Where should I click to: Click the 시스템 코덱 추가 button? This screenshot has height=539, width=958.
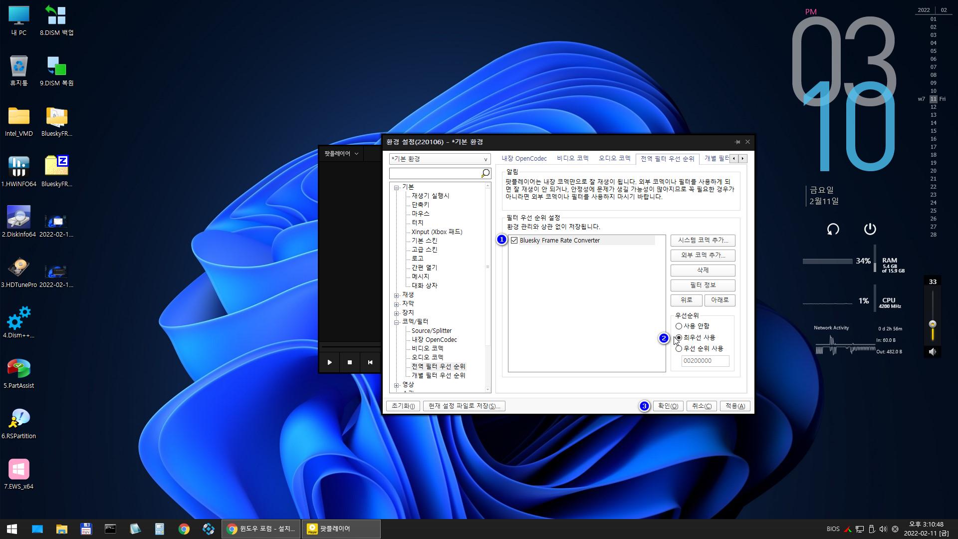(x=703, y=241)
